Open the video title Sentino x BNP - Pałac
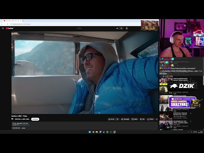Image resolution: width=204 pixels, height=153 pixels. (19, 116)
